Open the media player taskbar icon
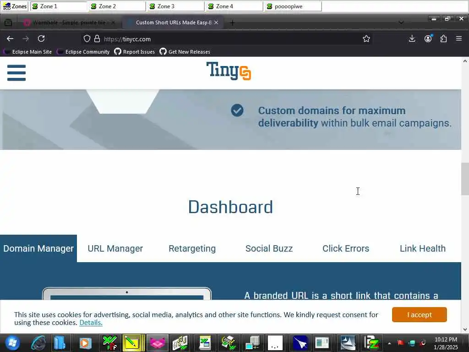The image size is (469, 352). [x=85, y=343]
